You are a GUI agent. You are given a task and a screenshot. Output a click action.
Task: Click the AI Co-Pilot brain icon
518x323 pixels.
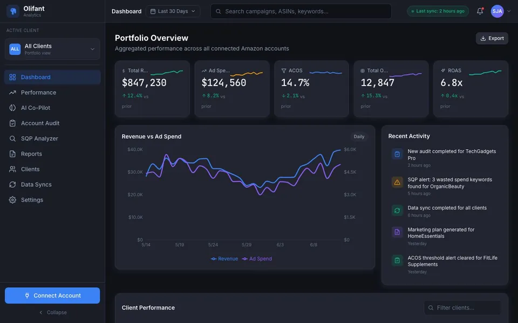click(x=12, y=108)
